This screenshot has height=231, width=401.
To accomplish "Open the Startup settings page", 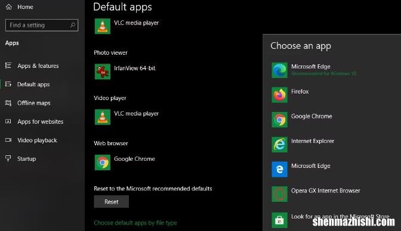I will pyautogui.click(x=27, y=159).
